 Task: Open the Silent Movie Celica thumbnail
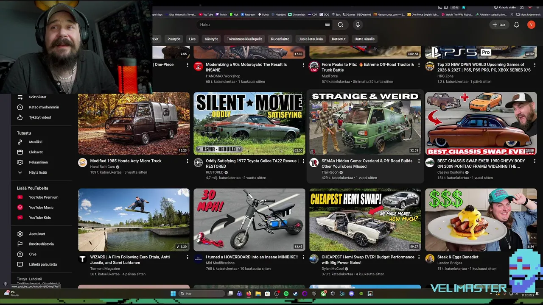pos(249,124)
